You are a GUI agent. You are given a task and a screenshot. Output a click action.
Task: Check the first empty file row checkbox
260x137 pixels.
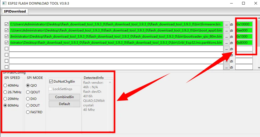6,49
